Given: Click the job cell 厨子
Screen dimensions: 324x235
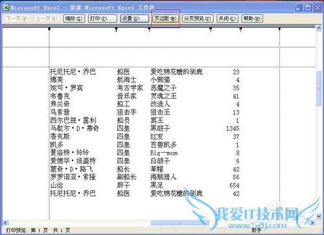Looking at the screenshot, I should 123,185.
